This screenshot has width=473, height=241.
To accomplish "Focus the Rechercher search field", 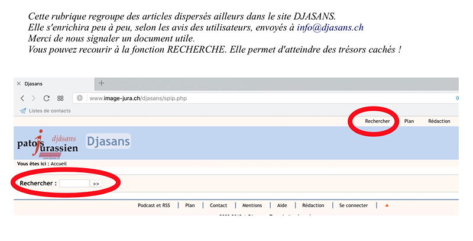I will 74,184.
